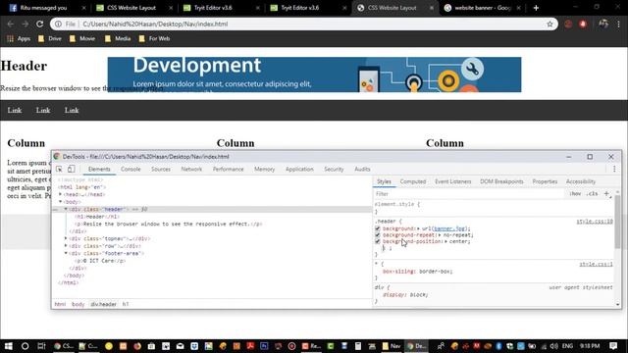
Task: Click the browser address bar
Action: point(304,24)
